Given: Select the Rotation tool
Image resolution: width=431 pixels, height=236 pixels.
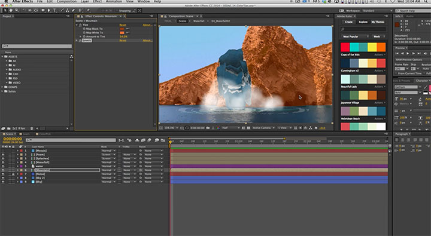Looking at the screenshot, I should pos(24,10).
